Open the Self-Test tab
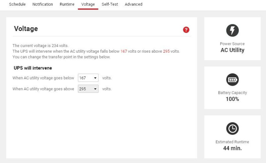 coord(110,4)
